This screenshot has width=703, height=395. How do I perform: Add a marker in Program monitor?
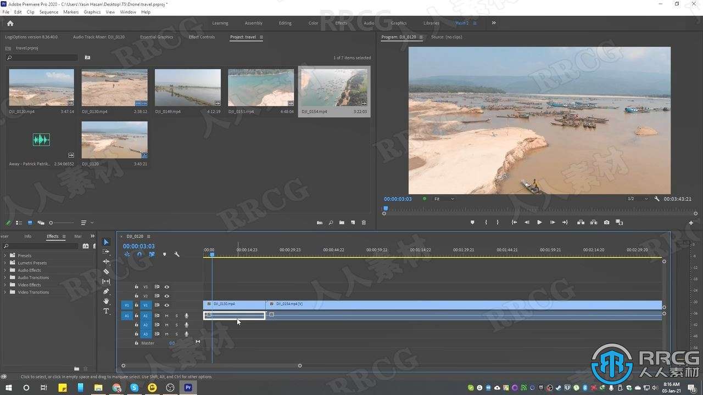coord(472,222)
